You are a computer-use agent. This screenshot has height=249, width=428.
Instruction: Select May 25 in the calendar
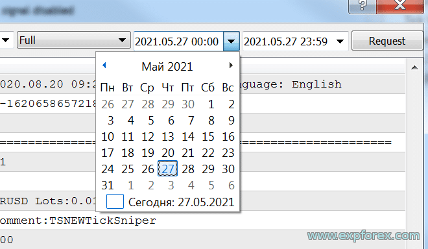click(128, 169)
